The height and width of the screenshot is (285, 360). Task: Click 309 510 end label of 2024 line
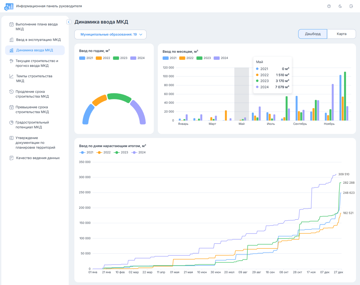pyautogui.click(x=344, y=174)
